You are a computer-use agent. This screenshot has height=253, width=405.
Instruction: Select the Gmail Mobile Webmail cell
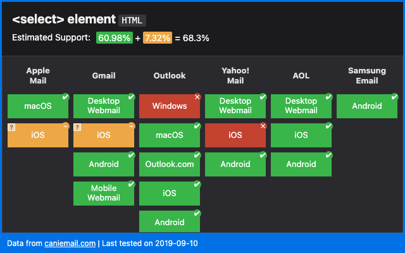(104, 194)
